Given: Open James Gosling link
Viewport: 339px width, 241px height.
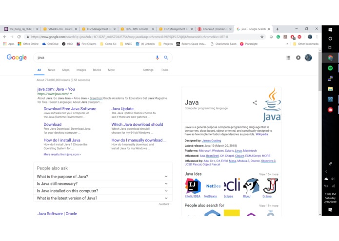Looking at the screenshot, I should (211, 141).
